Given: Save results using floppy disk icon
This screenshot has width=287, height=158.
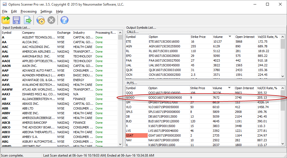Looking at the screenshot, I should (16, 20).
